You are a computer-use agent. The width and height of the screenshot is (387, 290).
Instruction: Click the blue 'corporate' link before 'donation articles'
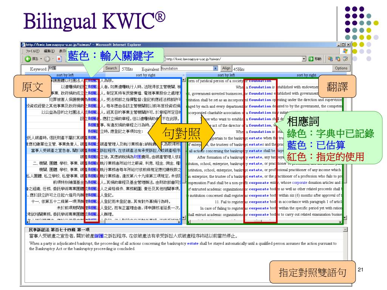[299, 183]
